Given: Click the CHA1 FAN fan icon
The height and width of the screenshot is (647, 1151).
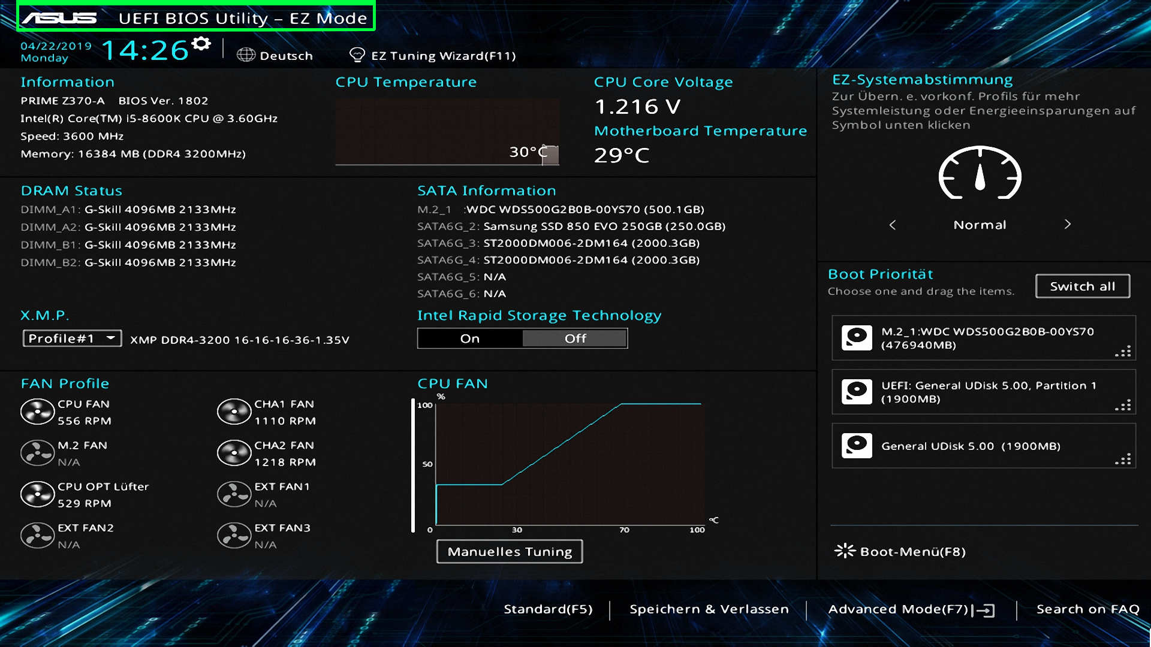Looking at the screenshot, I should pos(234,412).
